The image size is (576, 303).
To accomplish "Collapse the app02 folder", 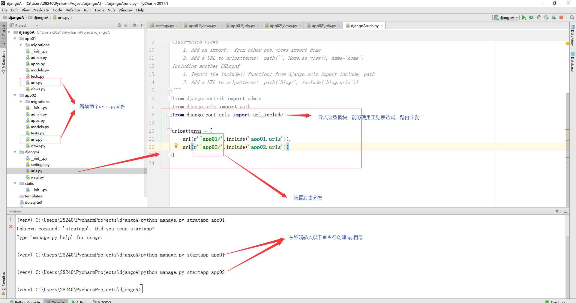I will pos(15,95).
